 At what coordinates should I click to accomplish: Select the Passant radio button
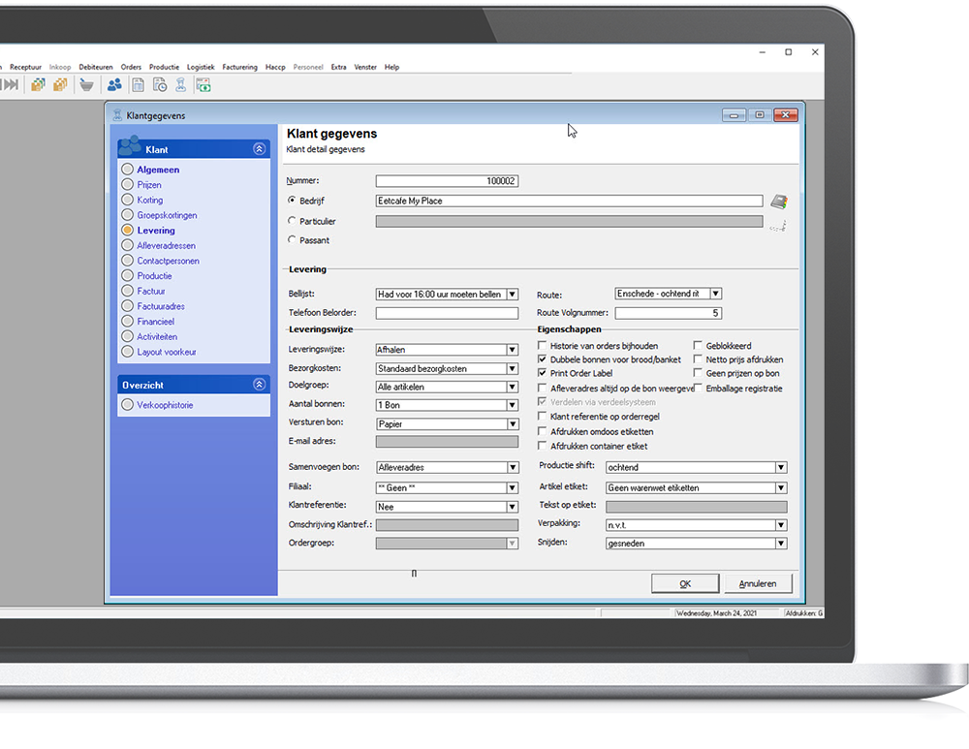pyautogui.click(x=292, y=239)
